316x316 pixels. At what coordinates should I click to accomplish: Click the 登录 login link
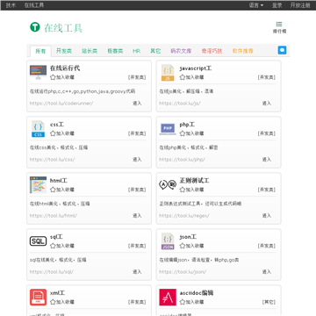[277, 5]
